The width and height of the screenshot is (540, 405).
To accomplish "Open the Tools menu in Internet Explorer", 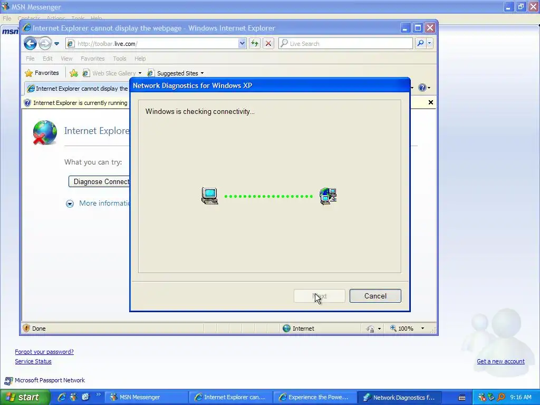I will pyautogui.click(x=120, y=59).
